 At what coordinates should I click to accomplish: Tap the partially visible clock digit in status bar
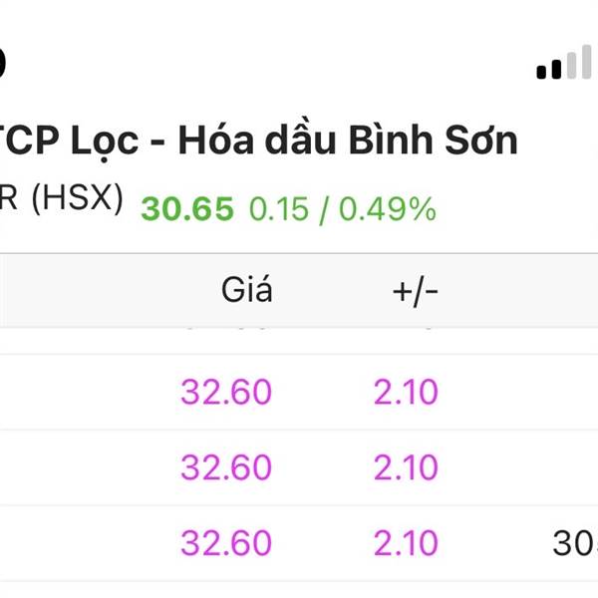pyautogui.click(x=3, y=60)
